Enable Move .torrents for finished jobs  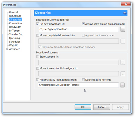click(x=38, y=68)
